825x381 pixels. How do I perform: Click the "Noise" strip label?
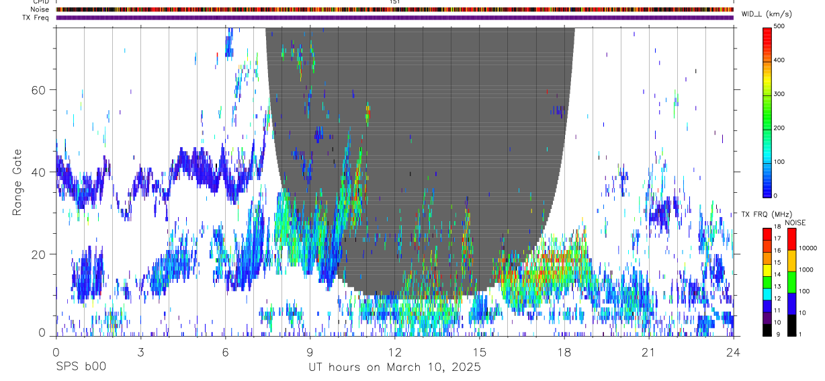pyautogui.click(x=39, y=9)
